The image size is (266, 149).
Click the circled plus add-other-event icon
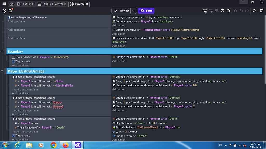tap(228, 11)
